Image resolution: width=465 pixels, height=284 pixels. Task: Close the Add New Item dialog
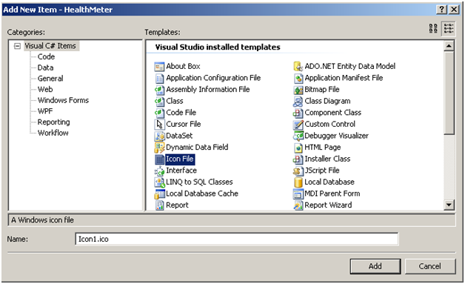click(454, 10)
